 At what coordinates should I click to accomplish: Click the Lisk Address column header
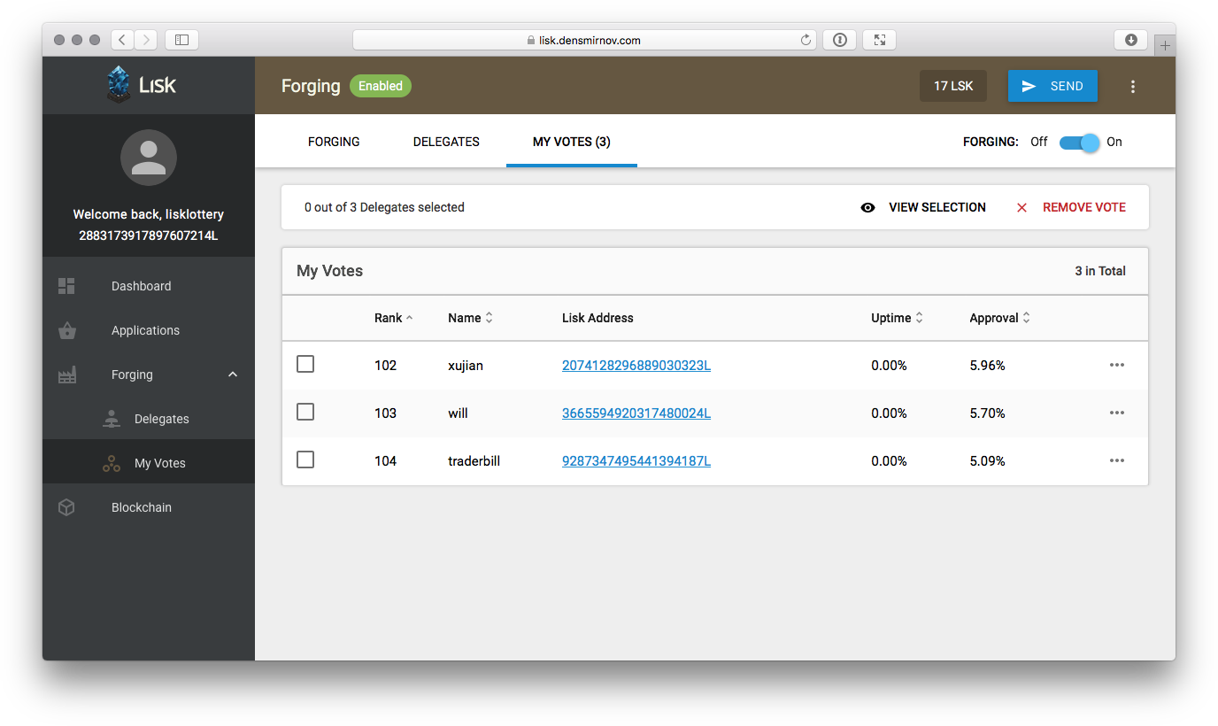[597, 318]
